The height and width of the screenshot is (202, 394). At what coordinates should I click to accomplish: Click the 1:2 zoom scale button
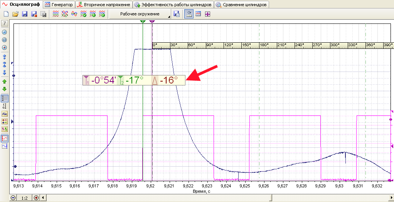pos(25,198)
